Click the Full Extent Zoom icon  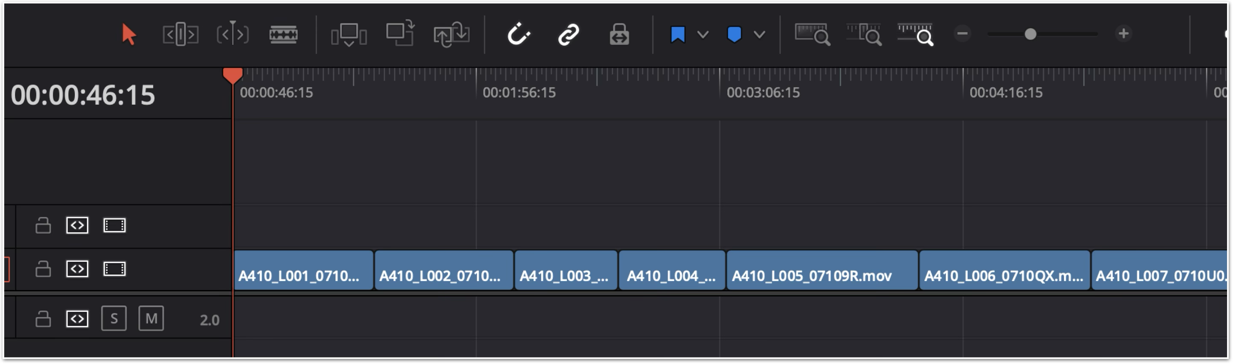[812, 35]
